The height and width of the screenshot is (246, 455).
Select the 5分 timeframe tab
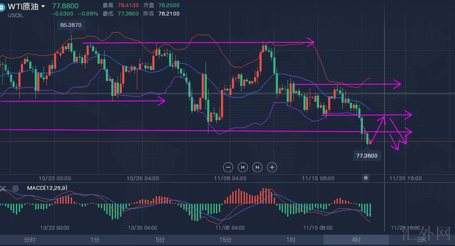(160, 240)
